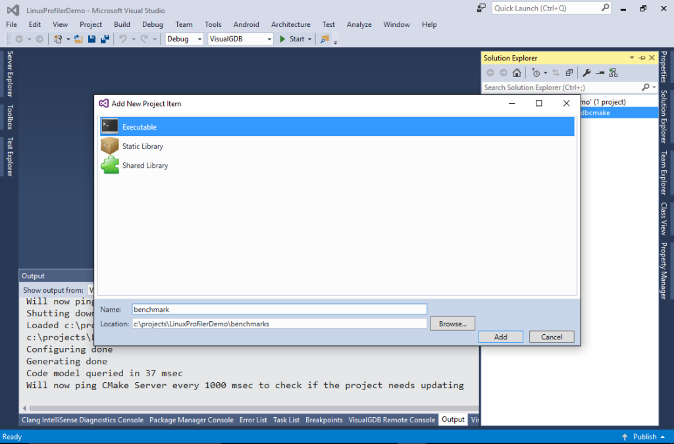Open the Analyze menu
The width and height of the screenshot is (674, 444).
tap(359, 24)
